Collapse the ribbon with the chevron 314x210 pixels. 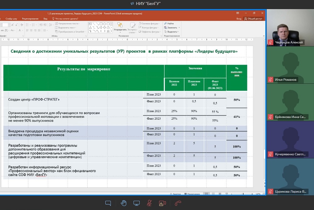click(x=264, y=36)
